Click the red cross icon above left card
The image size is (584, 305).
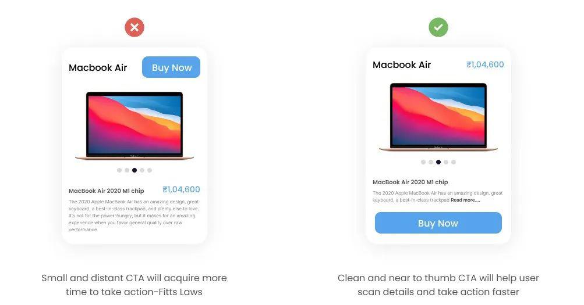(x=135, y=27)
